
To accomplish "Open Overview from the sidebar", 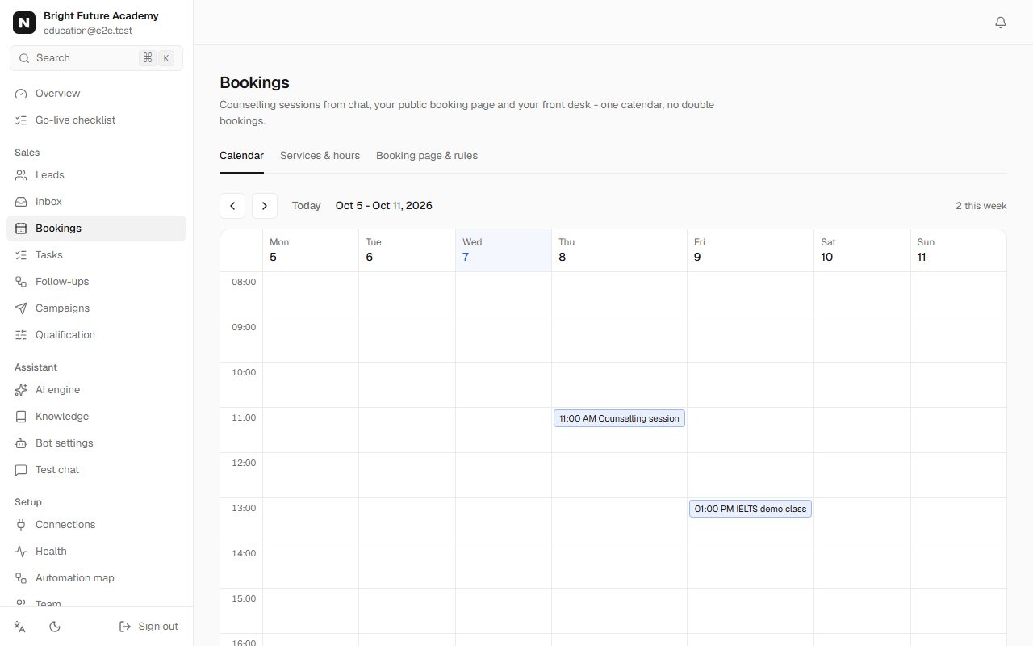I will pos(96,94).
